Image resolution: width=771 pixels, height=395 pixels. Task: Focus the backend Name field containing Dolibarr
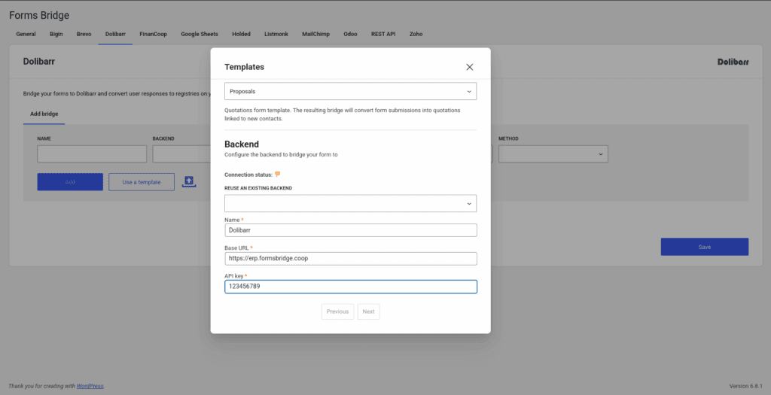coord(351,230)
